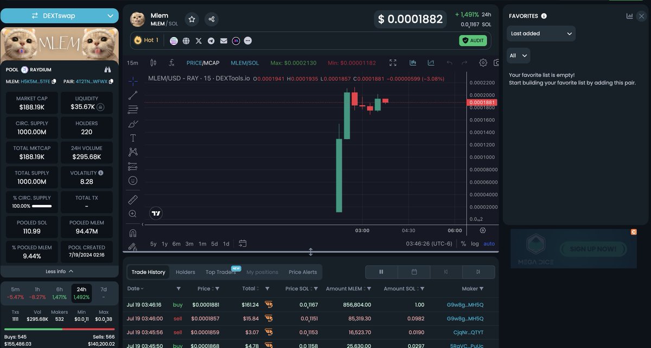Switch to the Top Traders tab
The width and height of the screenshot is (651, 348).
point(221,272)
